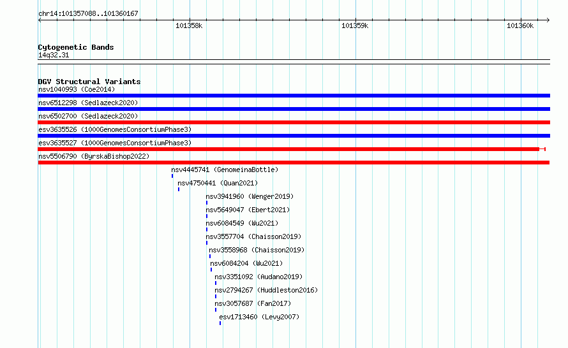Open nsv5506790 (ByrskaBishop2022) variant label
This screenshot has width=568, height=348.
coord(94,156)
